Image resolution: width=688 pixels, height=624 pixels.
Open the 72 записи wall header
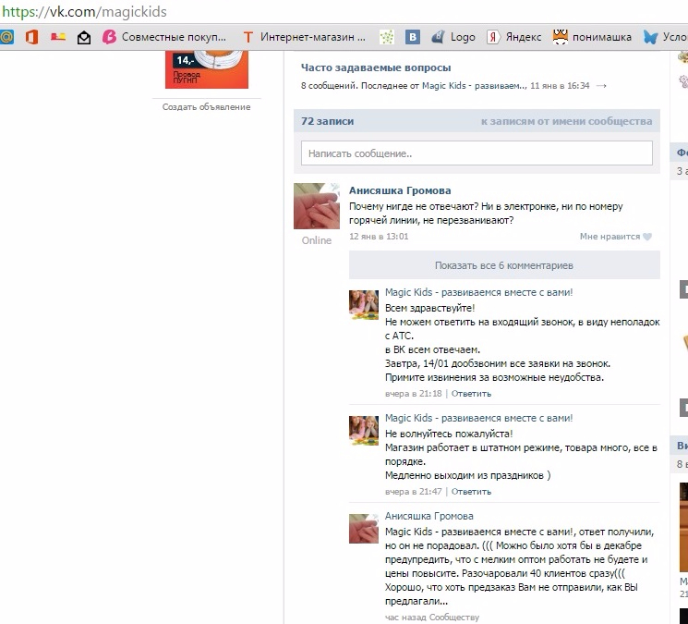coord(328,121)
